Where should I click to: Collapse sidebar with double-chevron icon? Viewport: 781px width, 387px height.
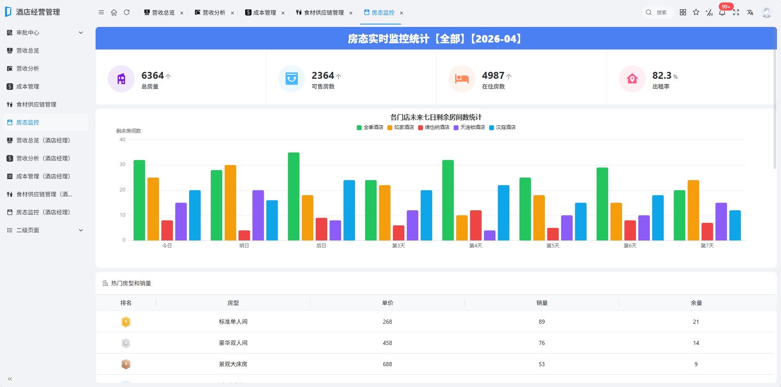[10, 379]
